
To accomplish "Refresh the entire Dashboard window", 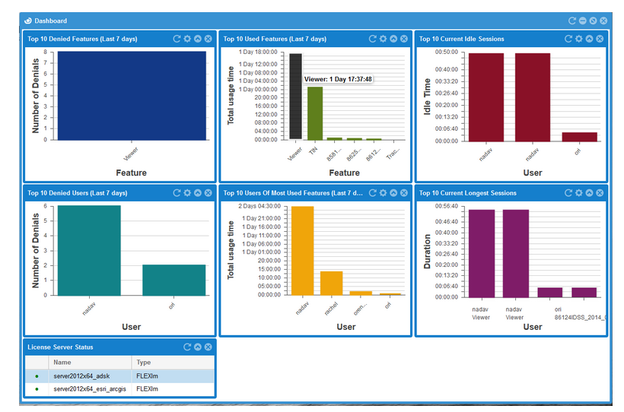I will click(571, 21).
